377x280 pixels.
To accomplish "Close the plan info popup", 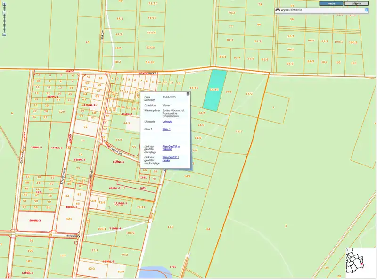I will tap(188, 94).
